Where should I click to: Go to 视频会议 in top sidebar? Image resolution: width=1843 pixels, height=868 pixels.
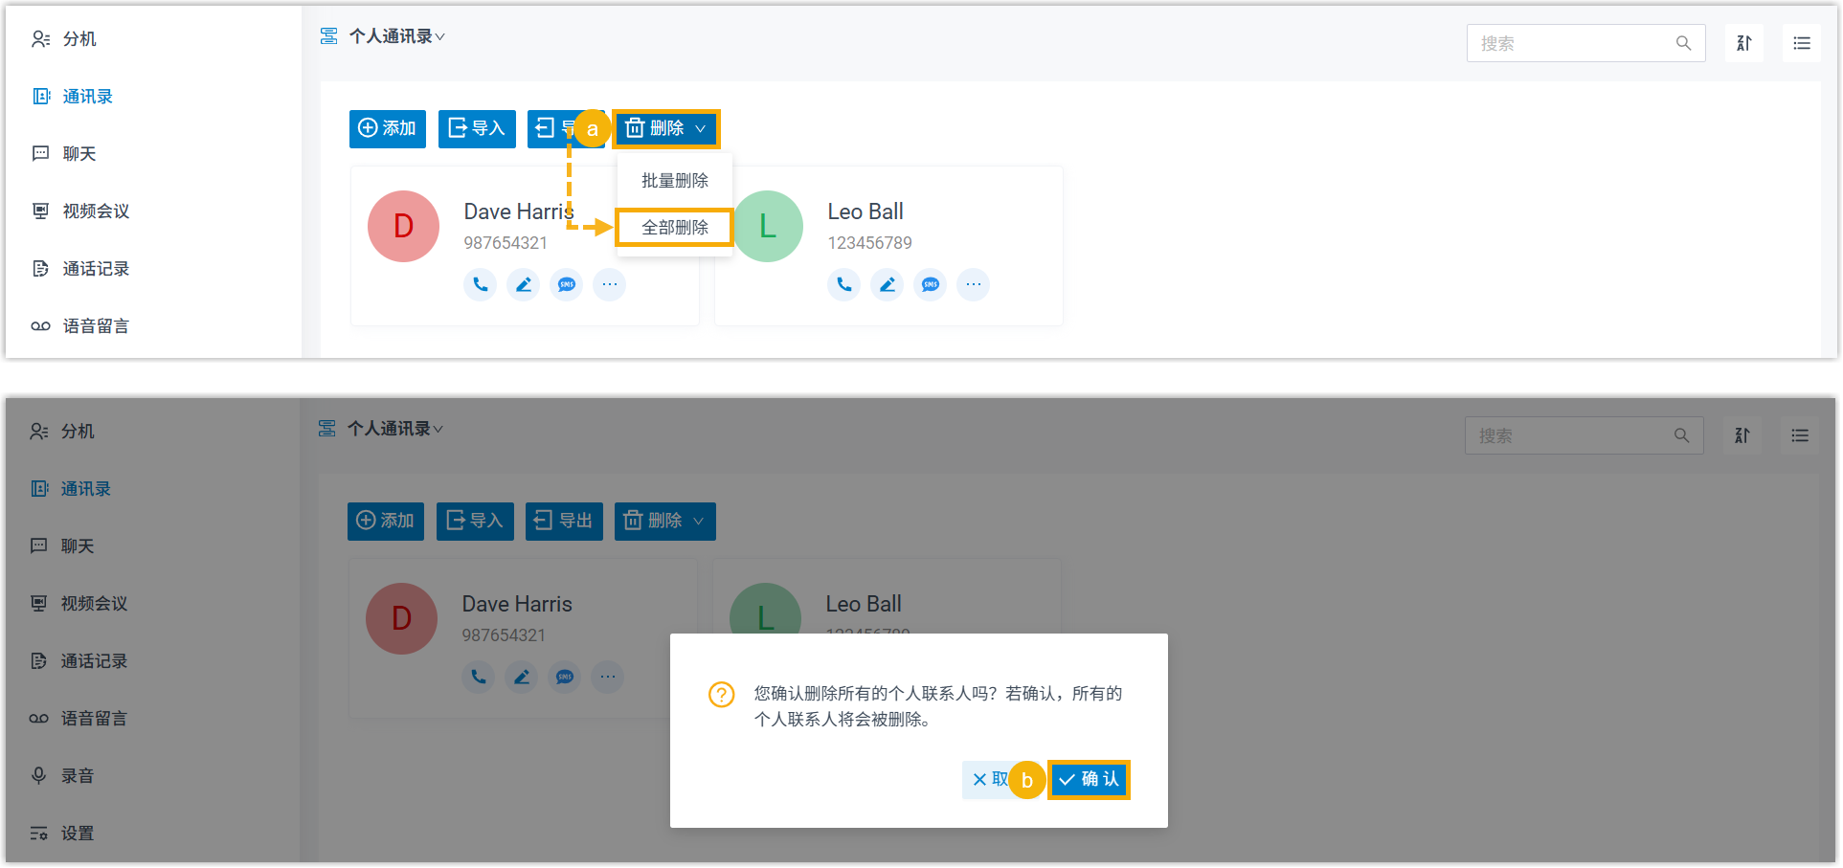95,211
